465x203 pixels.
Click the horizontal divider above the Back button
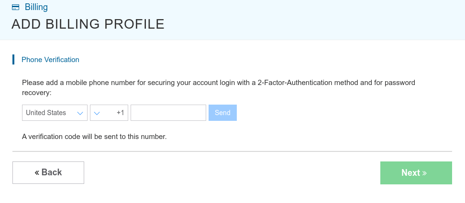tap(232, 151)
